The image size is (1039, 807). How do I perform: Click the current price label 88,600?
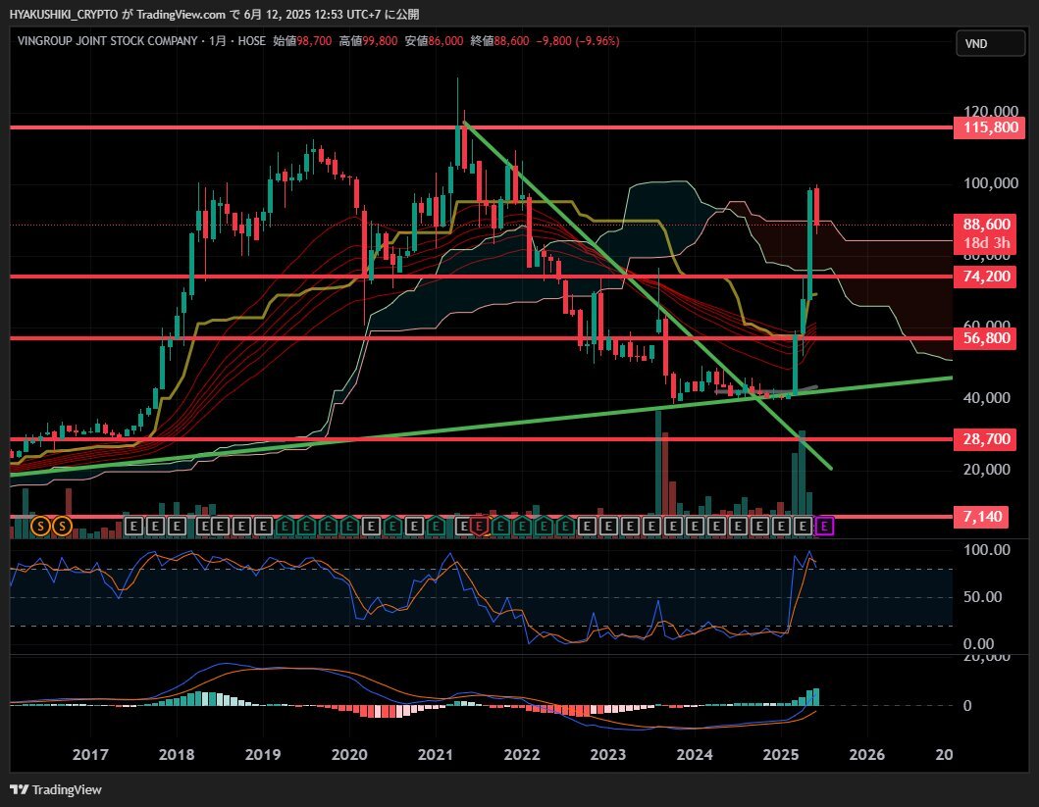(985, 225)
